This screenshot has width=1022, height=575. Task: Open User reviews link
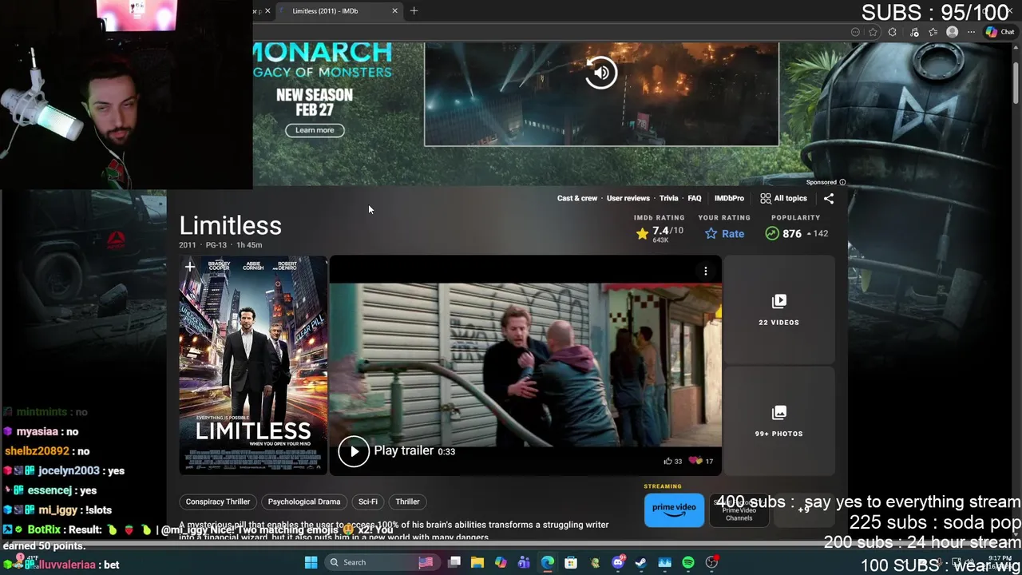pyautogui.click(x=628, y=198)
